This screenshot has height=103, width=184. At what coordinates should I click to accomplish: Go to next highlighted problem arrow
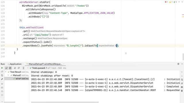point(182,2)
